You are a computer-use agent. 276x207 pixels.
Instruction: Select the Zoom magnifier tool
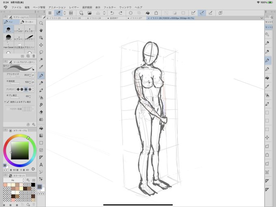coord(41,23)
